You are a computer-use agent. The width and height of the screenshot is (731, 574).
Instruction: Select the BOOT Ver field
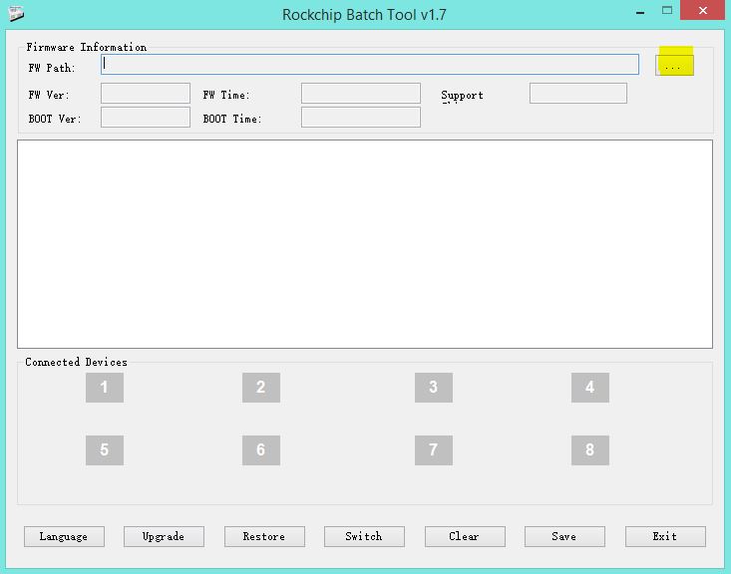[146, 117]
